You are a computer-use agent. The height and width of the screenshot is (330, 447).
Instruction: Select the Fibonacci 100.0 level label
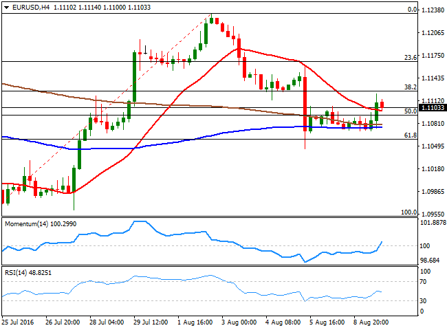pos(408,212)
